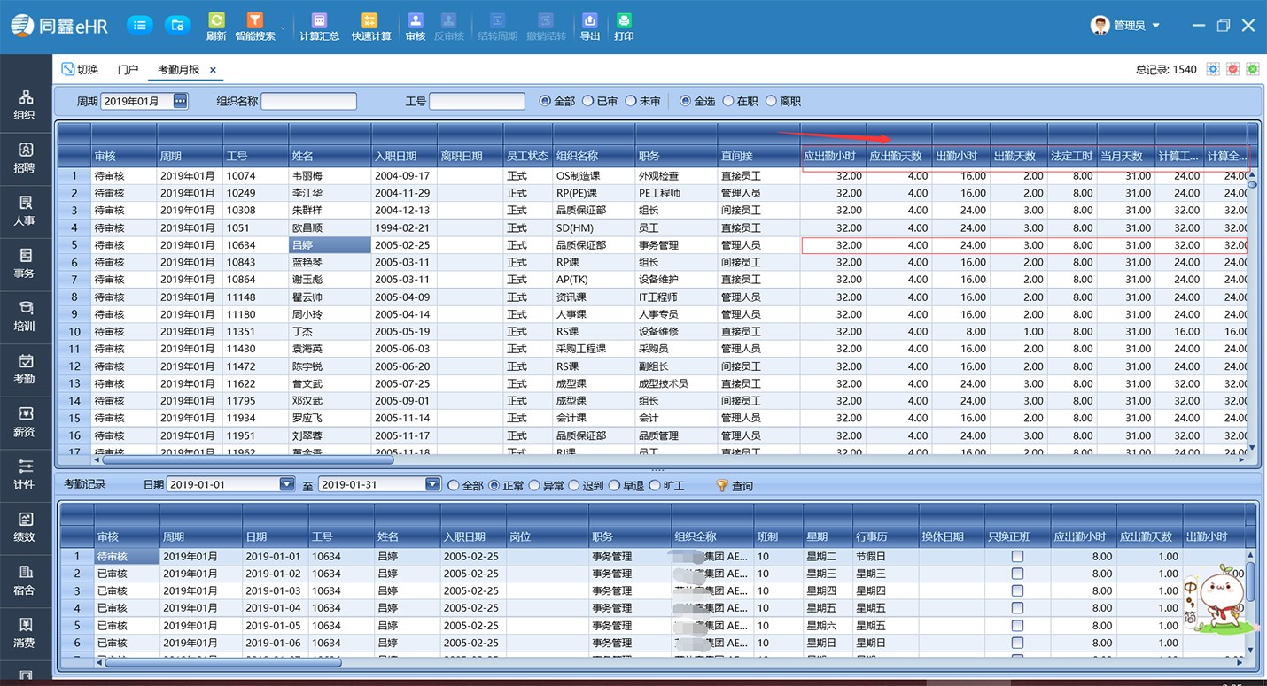Click the 查询 query button

click(735, 486)
